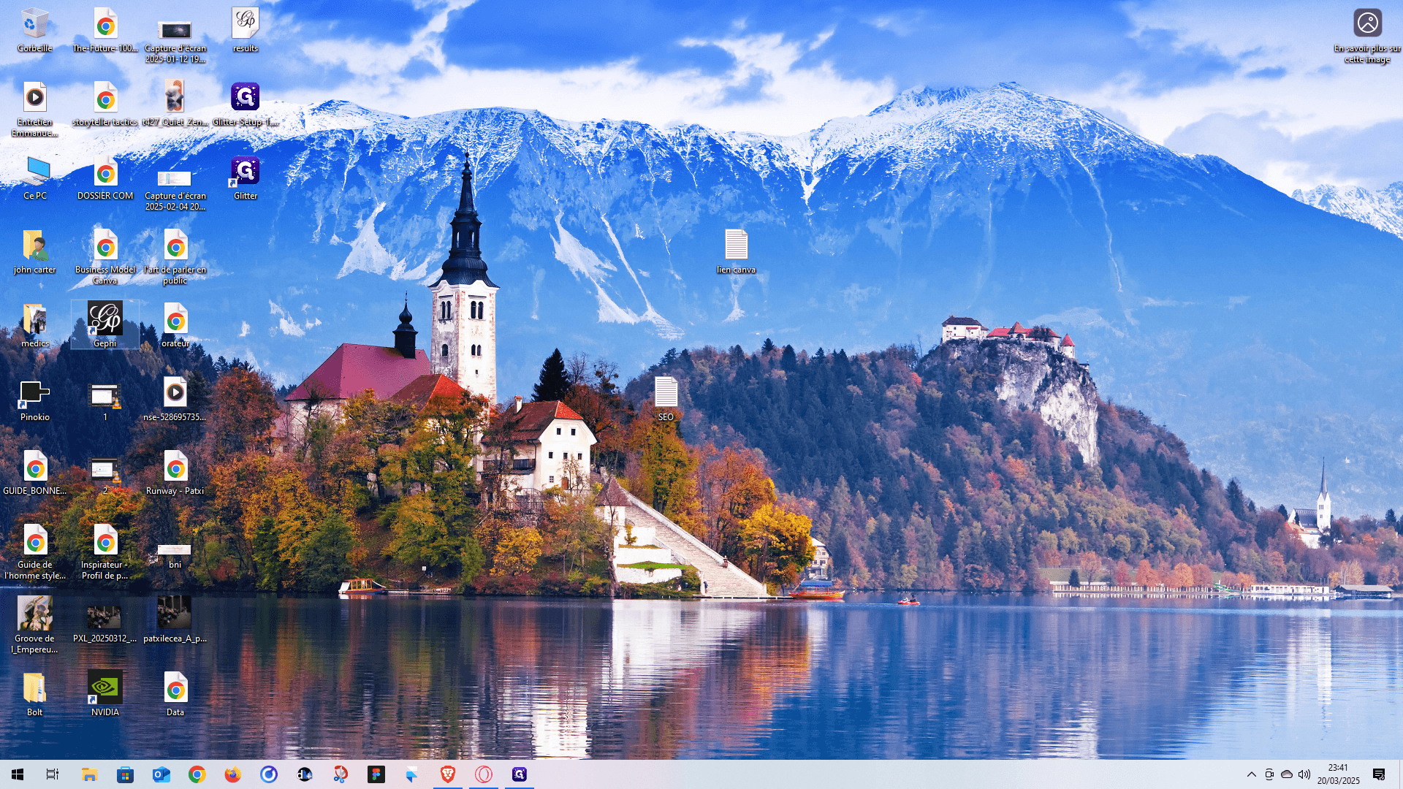The image size is (1403, 789).
Task: Open OneDrive cloud tray icon
Action: [1287, 774]
